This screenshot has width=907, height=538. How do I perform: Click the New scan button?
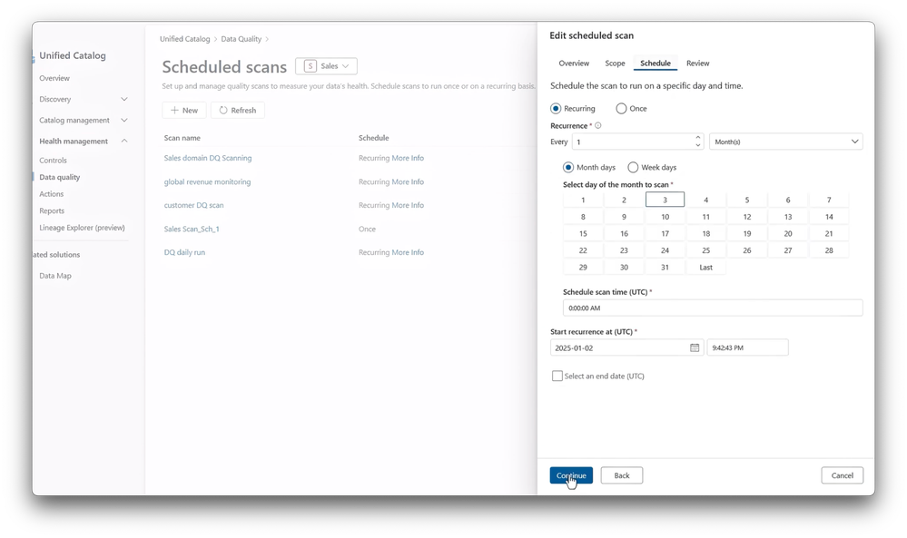(184, 111)
